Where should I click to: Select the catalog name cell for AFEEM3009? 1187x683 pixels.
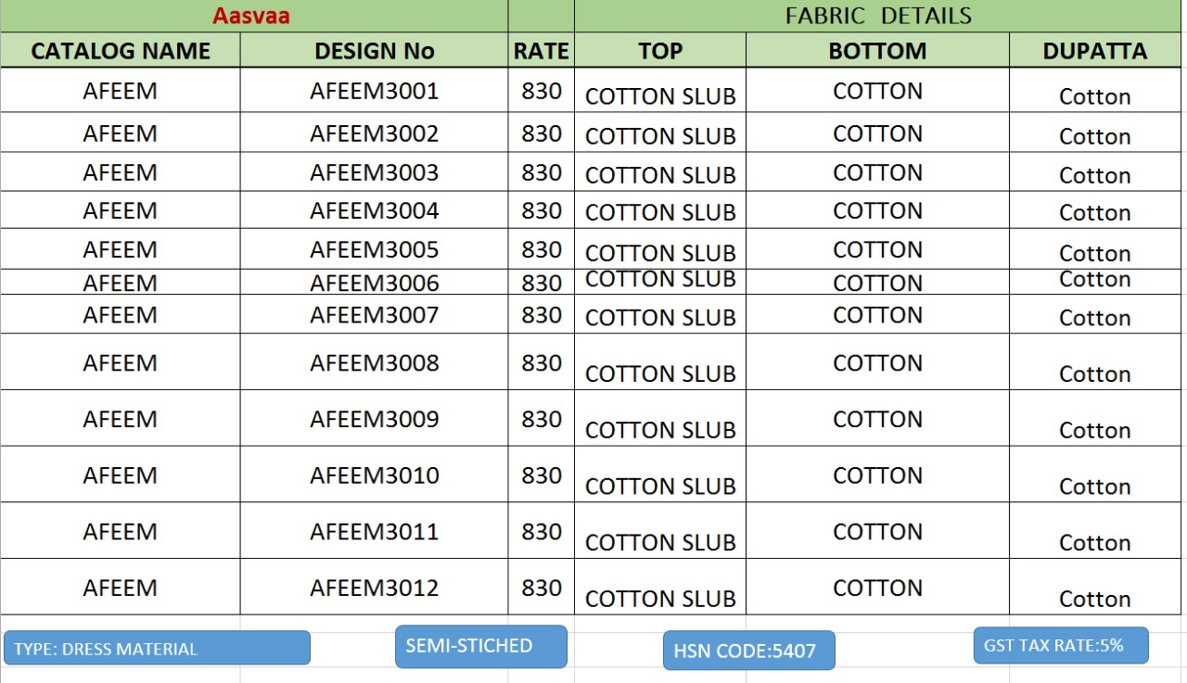pos(121,419)
